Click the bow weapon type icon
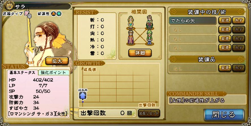The image size is (251, 126). pos(27,14)
